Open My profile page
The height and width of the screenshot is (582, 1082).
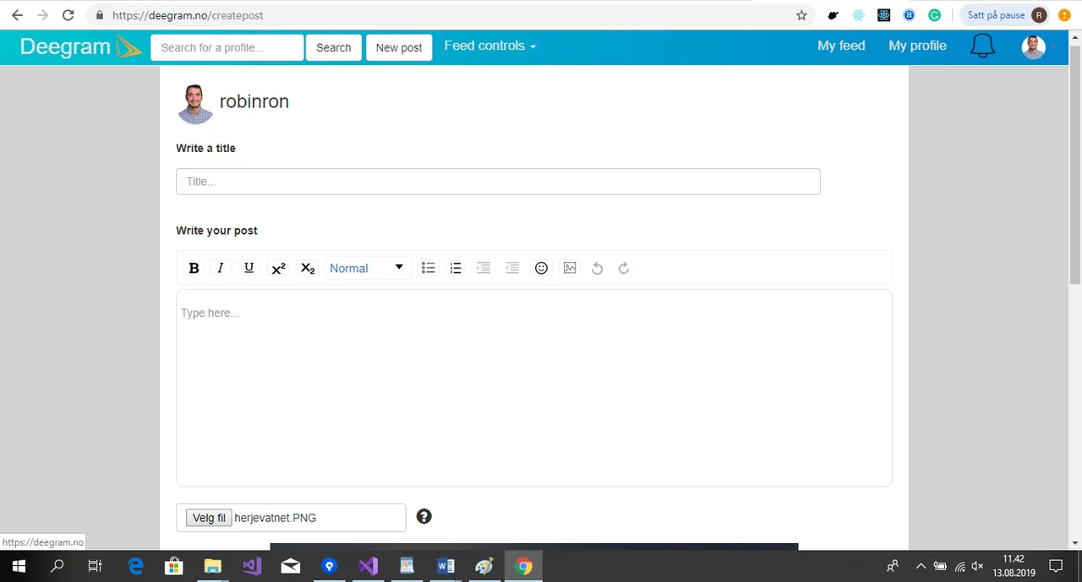click(917, 46)
